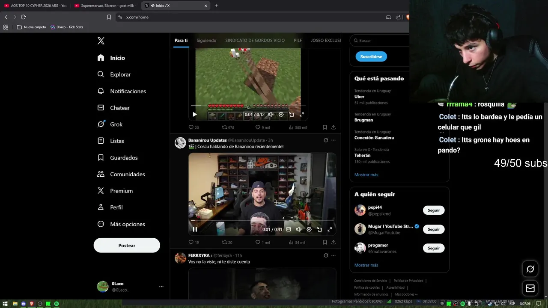Unmute the Minecraft video

(x=271, y=114)
